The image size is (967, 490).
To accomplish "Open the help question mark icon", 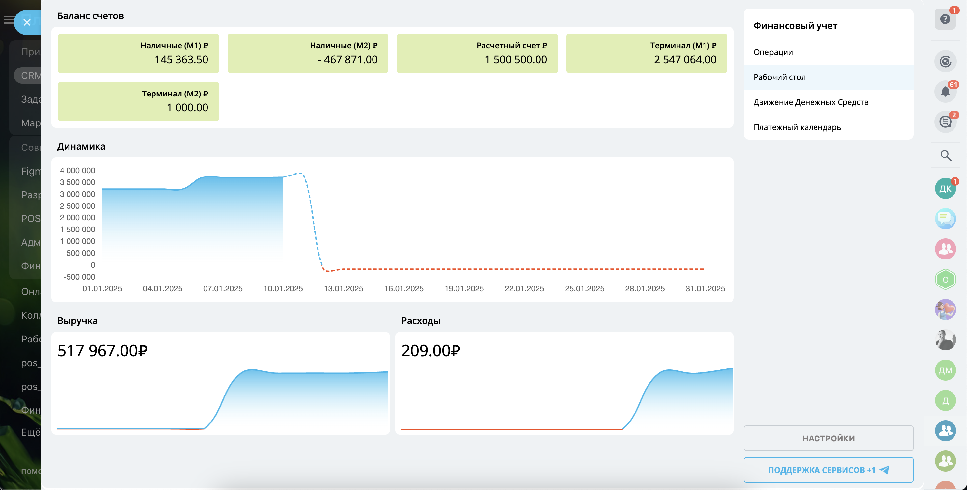I will (x=945, y=19).
